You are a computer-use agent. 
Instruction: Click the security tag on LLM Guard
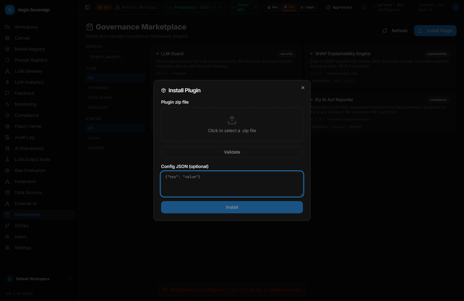coord(287,54)
